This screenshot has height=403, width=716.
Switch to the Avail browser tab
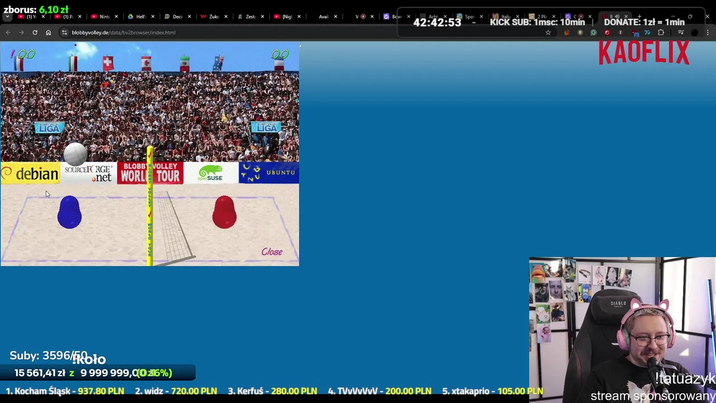323,17
